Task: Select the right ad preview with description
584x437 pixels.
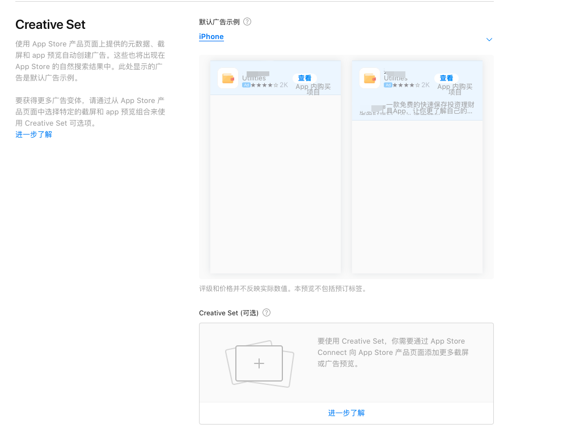Action: click(x=417, y=167)
